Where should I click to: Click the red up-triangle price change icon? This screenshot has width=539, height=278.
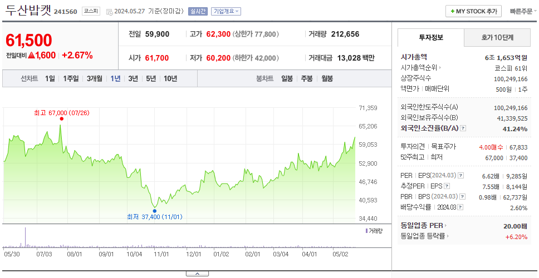pos(31,55)
